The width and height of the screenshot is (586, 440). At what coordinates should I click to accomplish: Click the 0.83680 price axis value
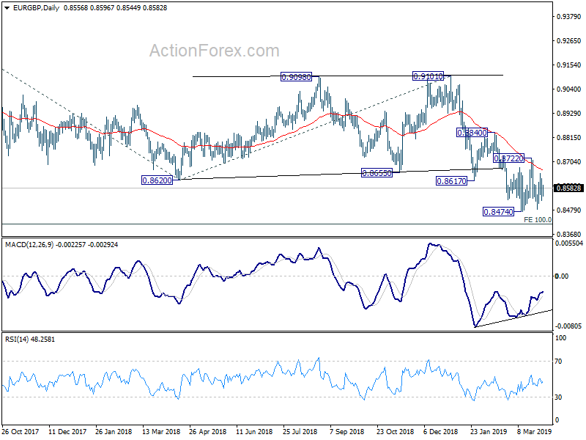click(569, 235)
